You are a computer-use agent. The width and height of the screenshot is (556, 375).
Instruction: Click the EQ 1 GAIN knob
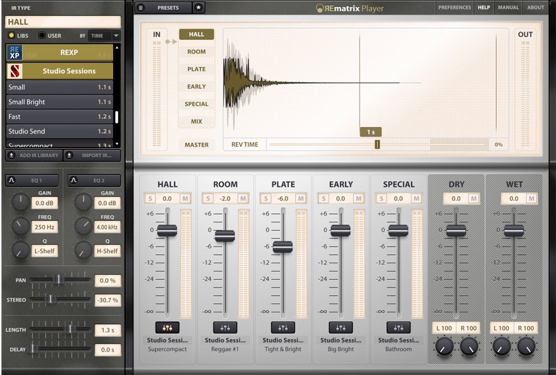pos(20,203)
